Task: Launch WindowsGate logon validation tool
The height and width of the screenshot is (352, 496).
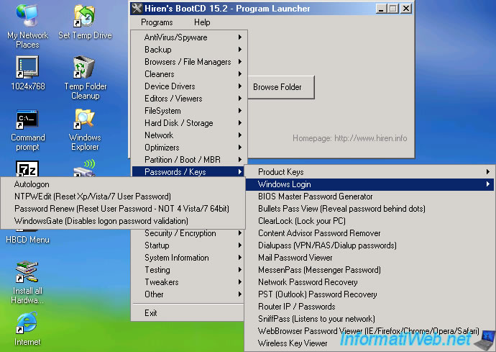Action: [x=123, y=221]
